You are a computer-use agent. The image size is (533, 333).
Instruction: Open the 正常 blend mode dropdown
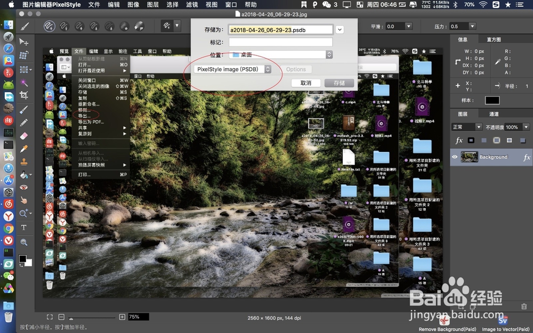coord(466,127)
